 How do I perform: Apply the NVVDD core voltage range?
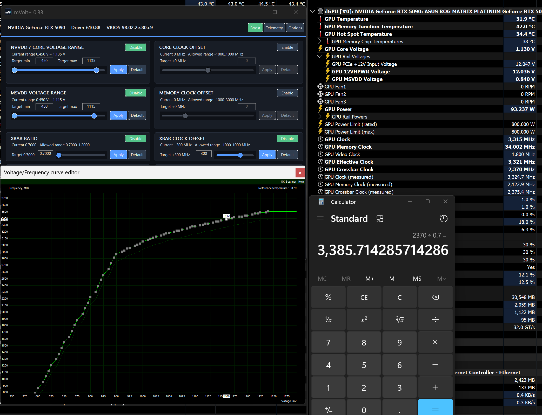119,70
